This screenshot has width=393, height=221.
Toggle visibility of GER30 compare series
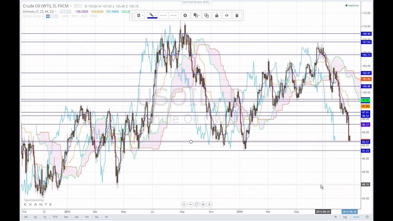(48, 16)
